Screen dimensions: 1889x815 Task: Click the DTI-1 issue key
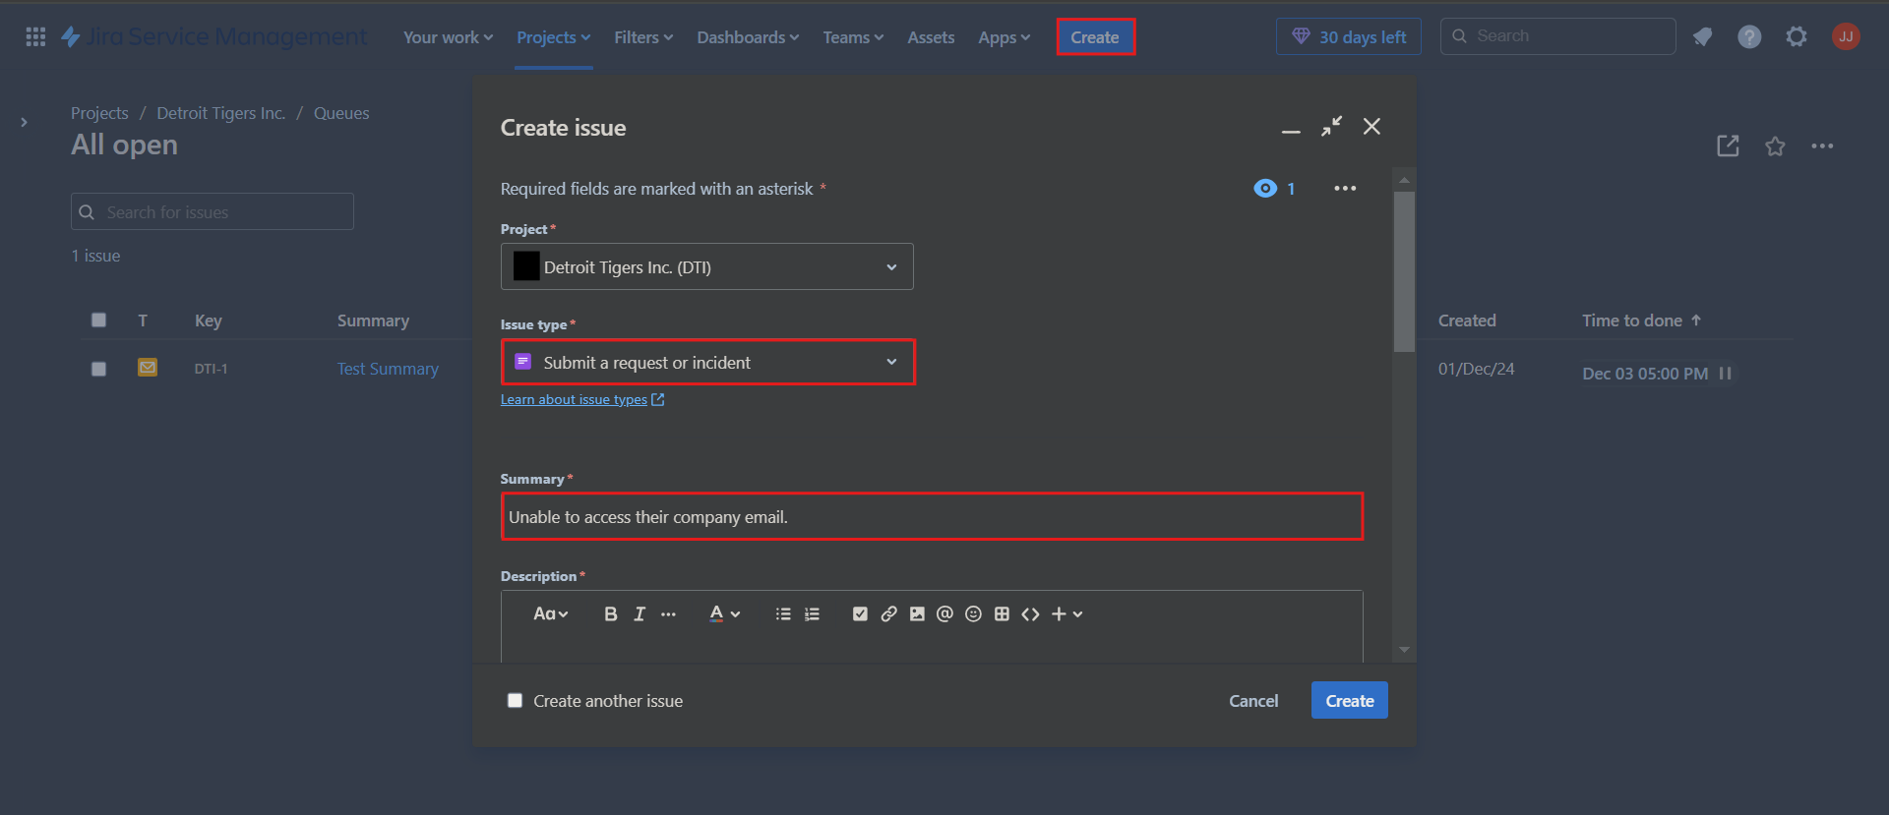tap(211, 369)
